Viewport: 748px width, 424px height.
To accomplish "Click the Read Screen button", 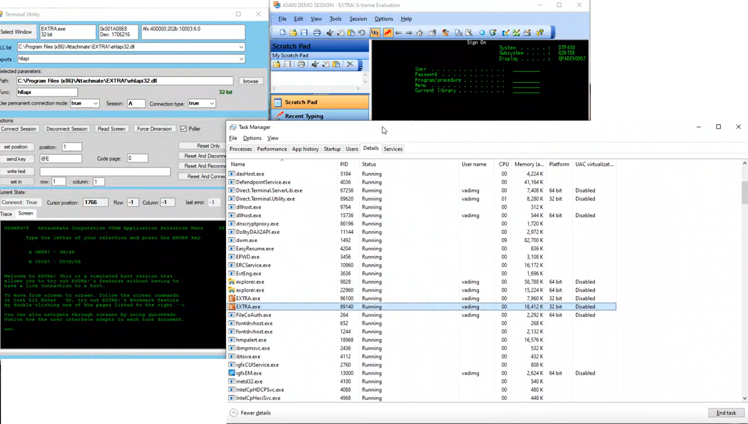I will (x=111, y=129).
